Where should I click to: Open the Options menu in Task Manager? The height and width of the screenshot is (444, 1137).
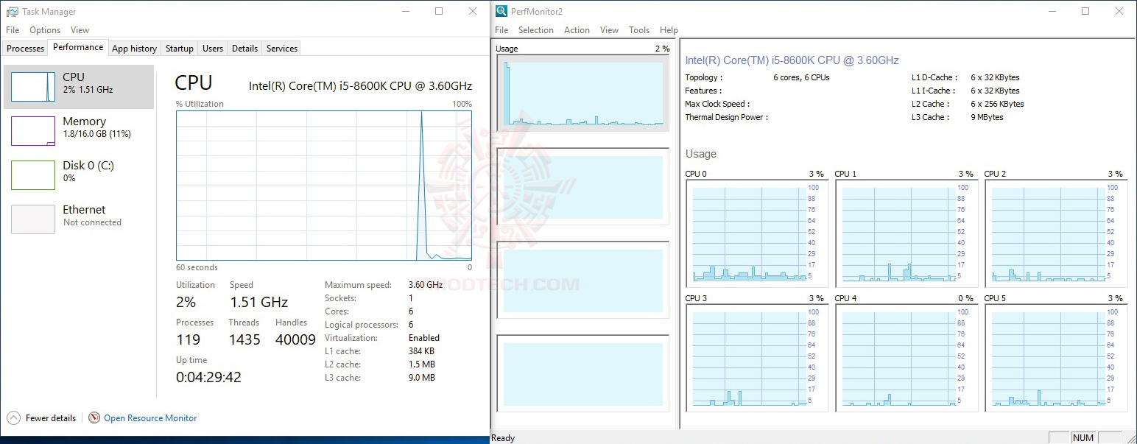pyautogui.click(x=45, y=30)
